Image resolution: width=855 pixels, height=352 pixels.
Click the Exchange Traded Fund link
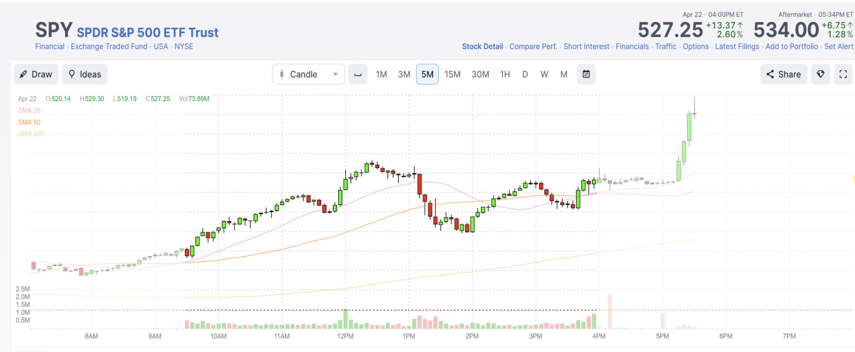point(109,47)
